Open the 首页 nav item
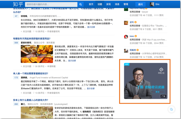This screenshot has width=181, height=119. (91, 4)
